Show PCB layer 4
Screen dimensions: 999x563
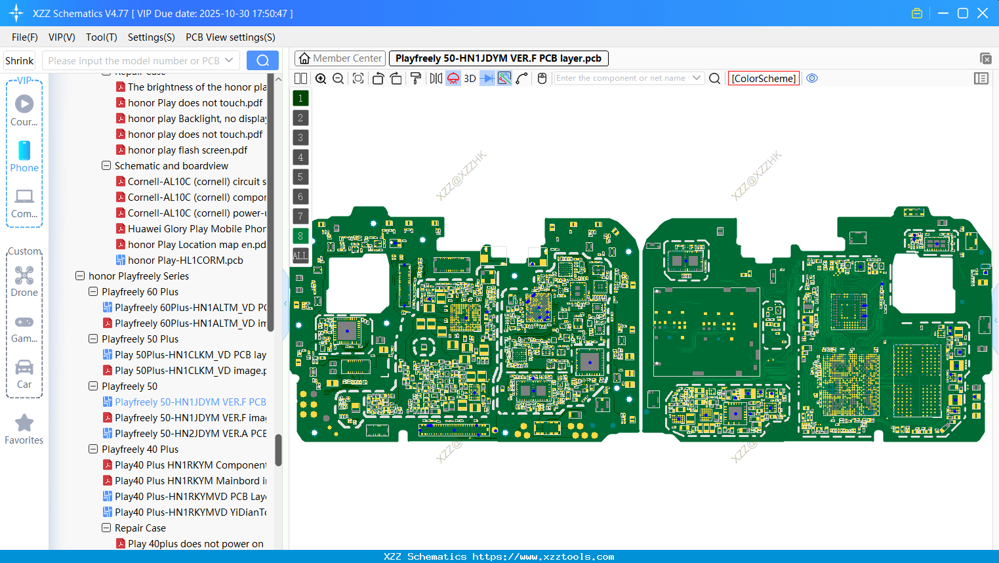point(300,157)
